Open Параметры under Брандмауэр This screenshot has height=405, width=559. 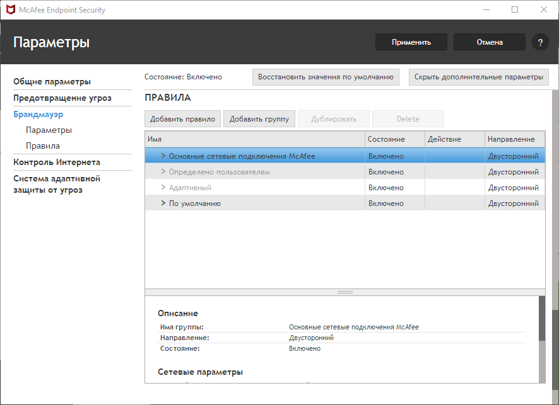point(49,130)
